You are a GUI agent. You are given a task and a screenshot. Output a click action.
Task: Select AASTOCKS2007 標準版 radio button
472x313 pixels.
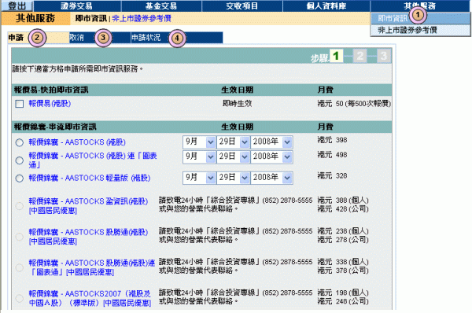pyautogui.click(x=20, y=298)
